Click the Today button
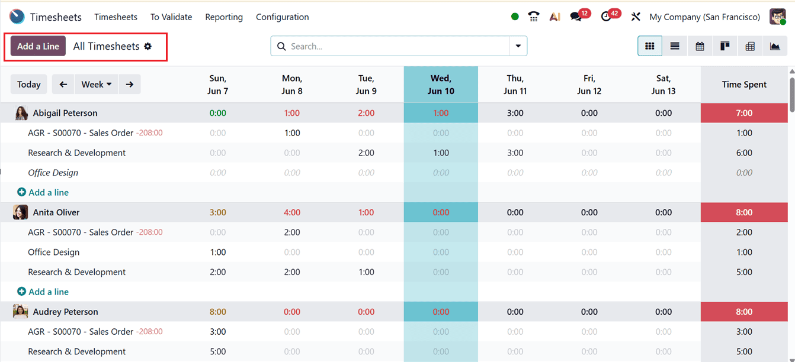Viewport: 795px width, 362px height. click(x=28, y=84)
